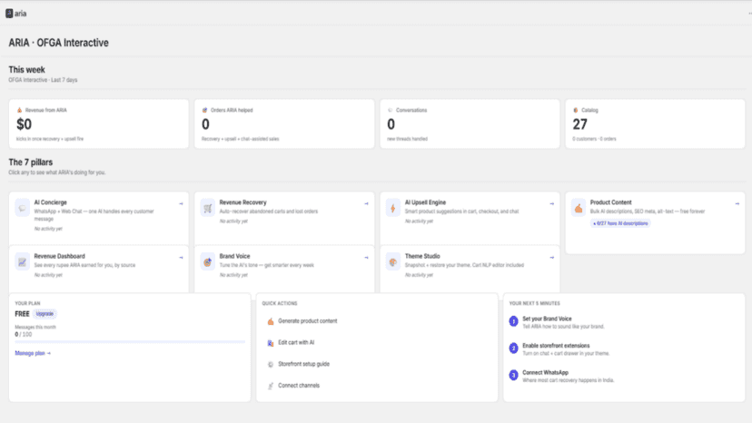Click the Orders ARIA helped icon
Image resolution: width=752 pixels, height=423 pixels.
tap(204, 111)
